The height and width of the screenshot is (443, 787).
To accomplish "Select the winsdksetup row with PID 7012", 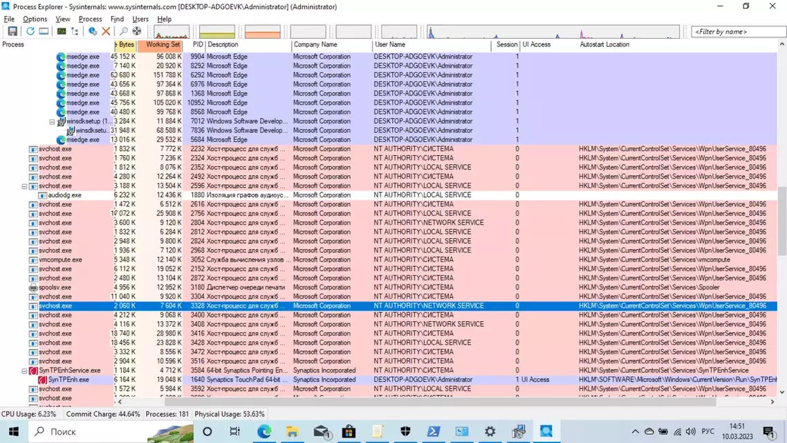I will (x=389, y=122).
